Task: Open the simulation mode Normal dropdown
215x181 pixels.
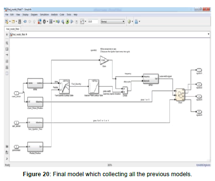Action: coord(113,22)
